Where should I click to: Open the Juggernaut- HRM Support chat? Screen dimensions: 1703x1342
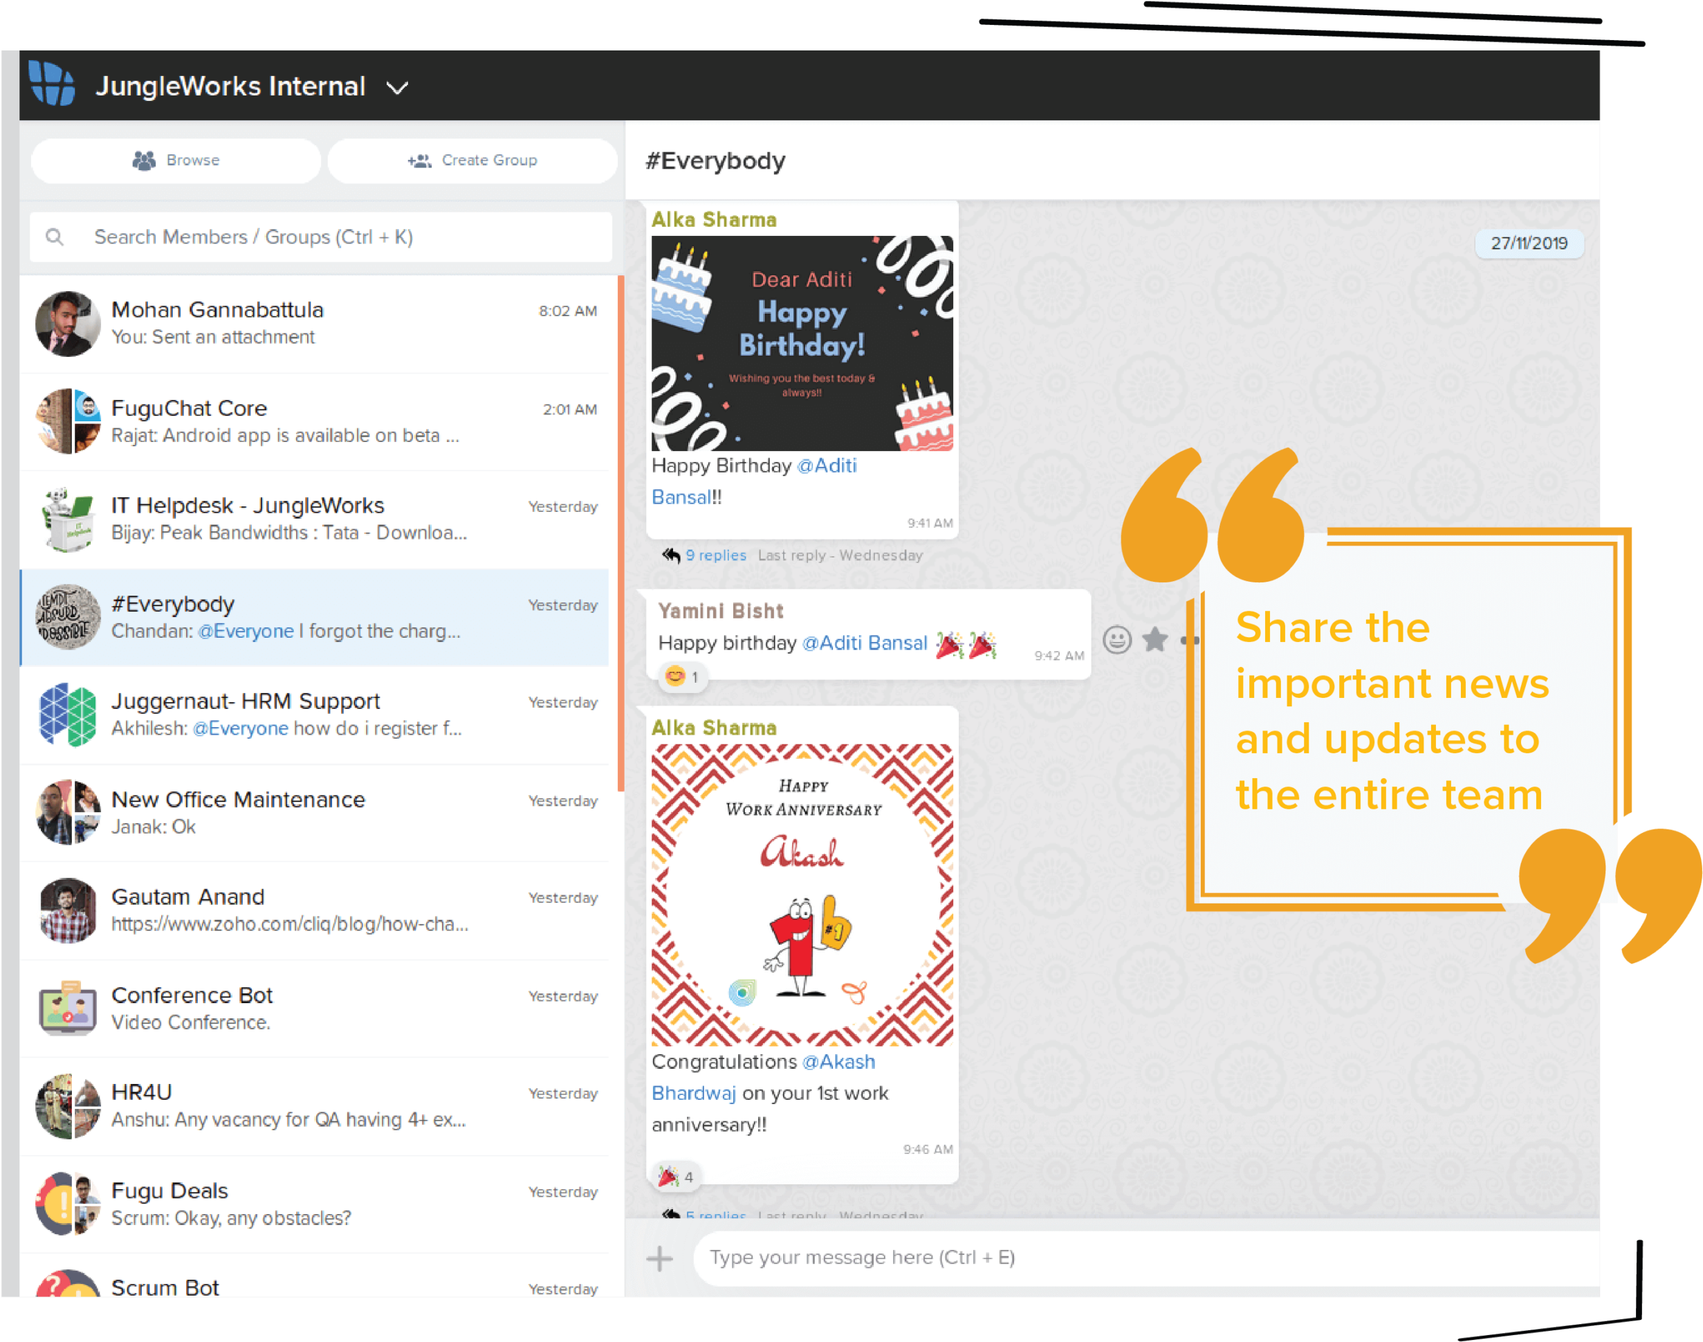pos(314,715)
